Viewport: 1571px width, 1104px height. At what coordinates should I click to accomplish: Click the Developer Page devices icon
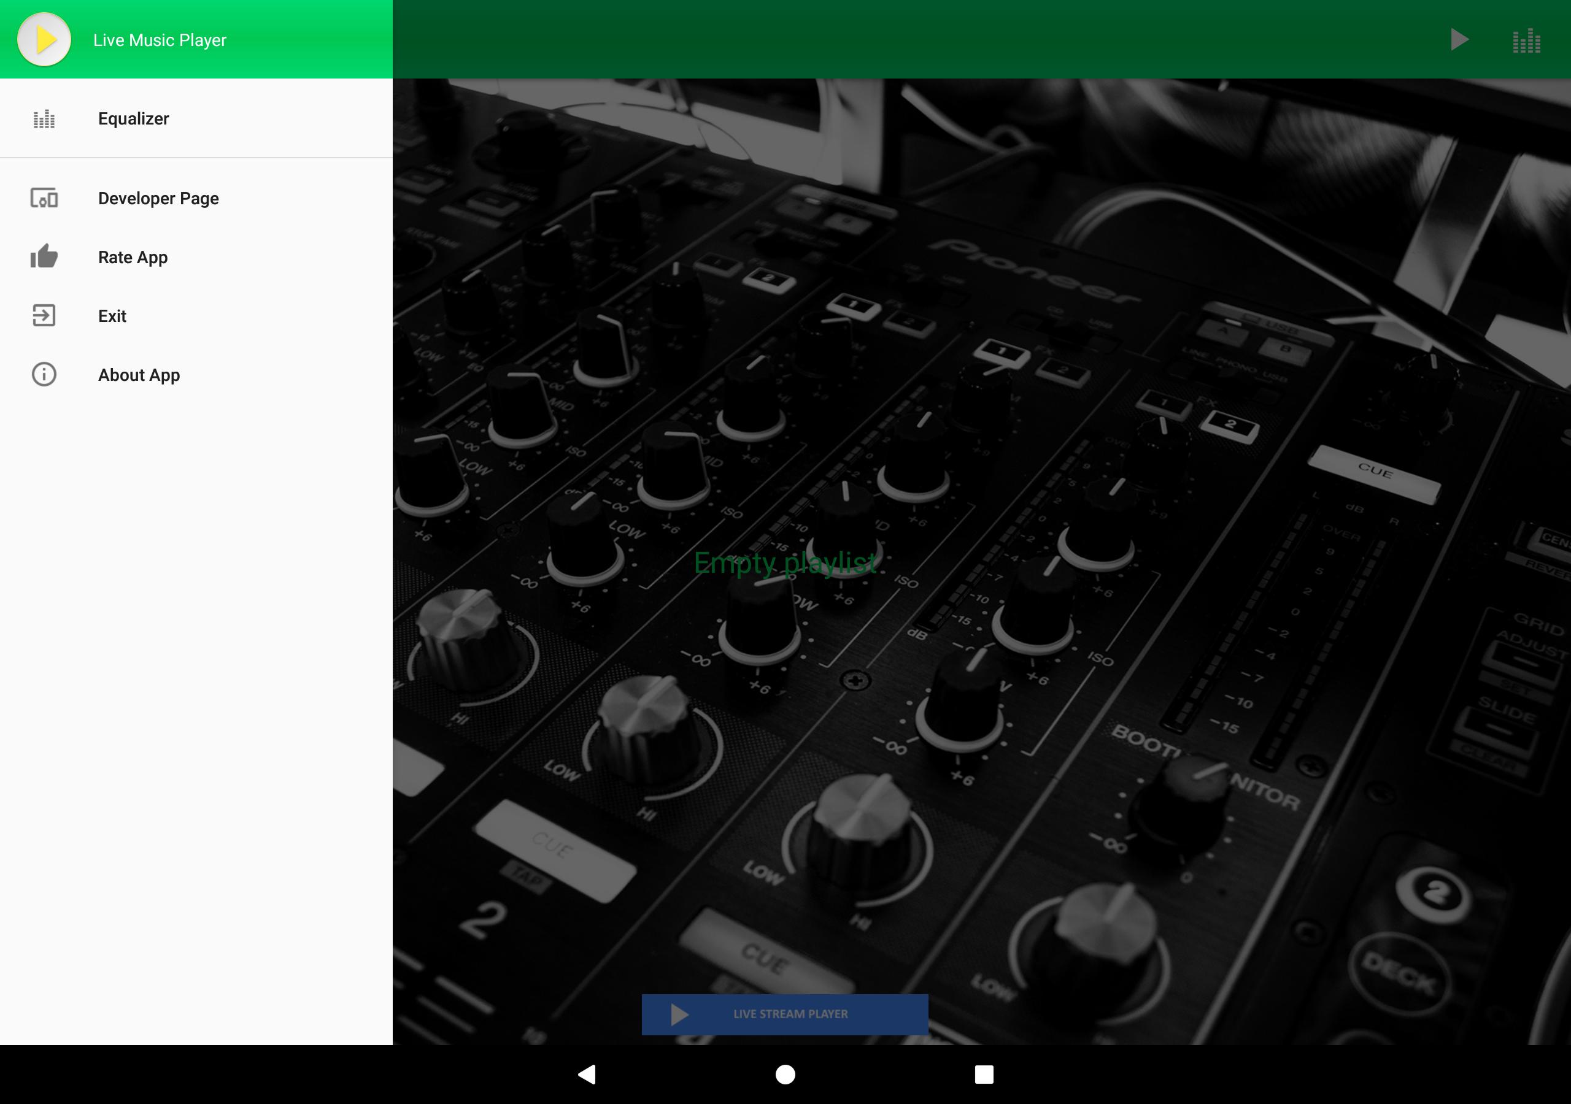click(44, 198)
